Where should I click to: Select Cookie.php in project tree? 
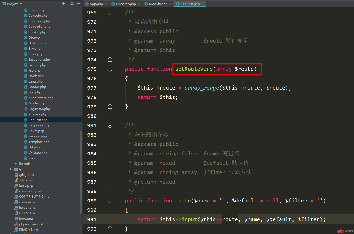(37, 32)
